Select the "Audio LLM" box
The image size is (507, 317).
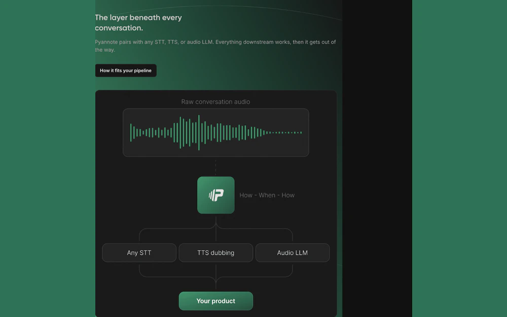point(293,253)
